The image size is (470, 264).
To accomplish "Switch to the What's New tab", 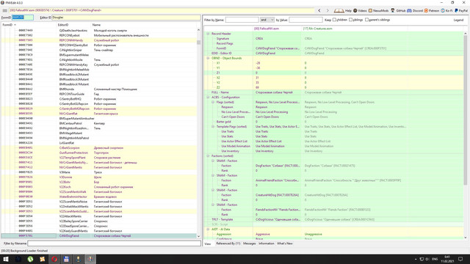I will [284, 243].
